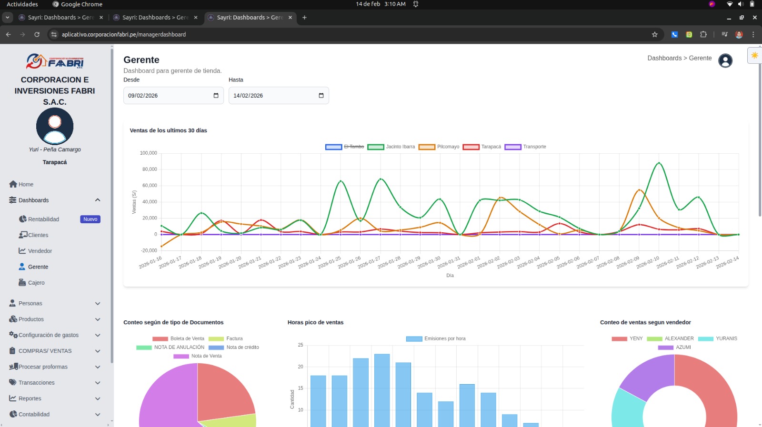The image size is (762, 427).
Task: Open Rentabilidad pie chart icon
Action: [x=22, y=219]
